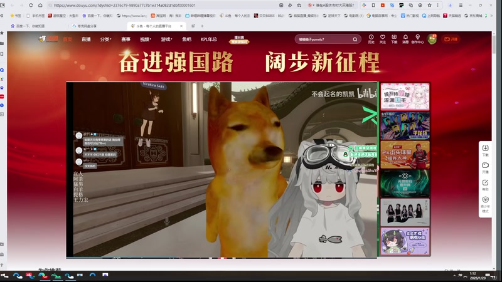This screenshot has height=282, width=502.
Task: Click the red 开播 start streaming button
Action: (451, 39)
